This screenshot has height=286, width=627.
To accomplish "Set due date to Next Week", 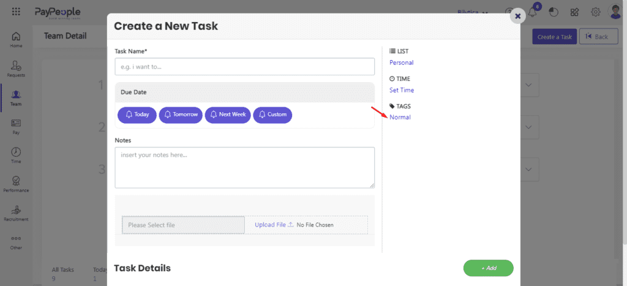I will [x=228, y=115].
